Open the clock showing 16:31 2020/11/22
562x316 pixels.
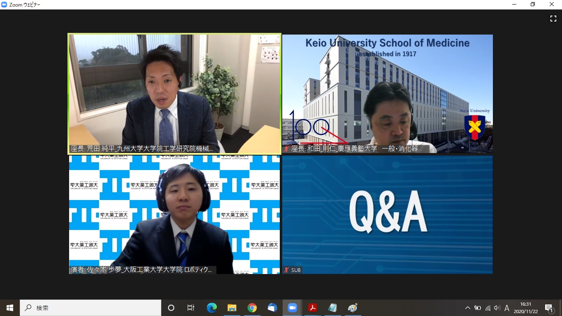pyautogui.click(x=525, y=308)
